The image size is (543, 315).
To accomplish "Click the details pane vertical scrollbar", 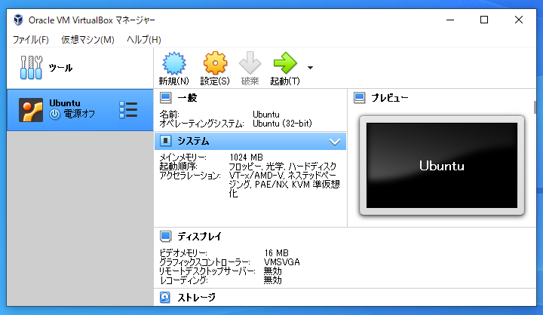I will coord(535,107).
